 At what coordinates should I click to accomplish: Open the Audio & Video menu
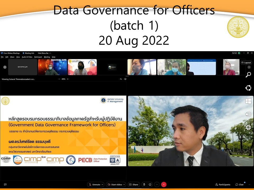coord(27,57)
